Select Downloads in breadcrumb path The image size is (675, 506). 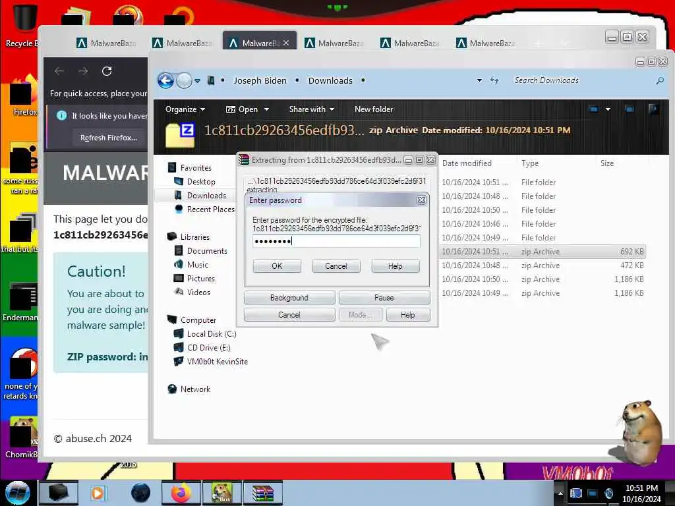click(330, 80)
